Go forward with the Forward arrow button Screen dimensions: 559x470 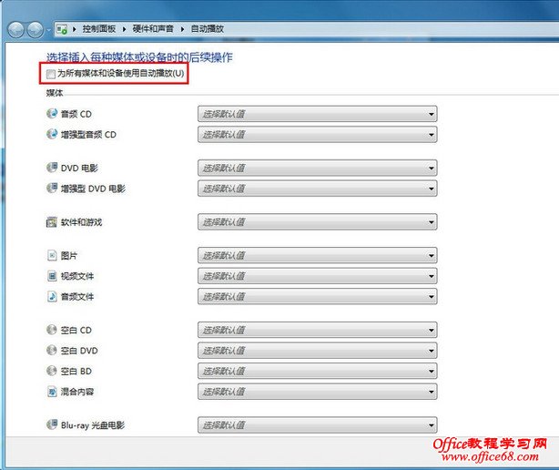(x=36, y=29)
